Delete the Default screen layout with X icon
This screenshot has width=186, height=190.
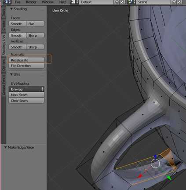[x=122, y=2]
